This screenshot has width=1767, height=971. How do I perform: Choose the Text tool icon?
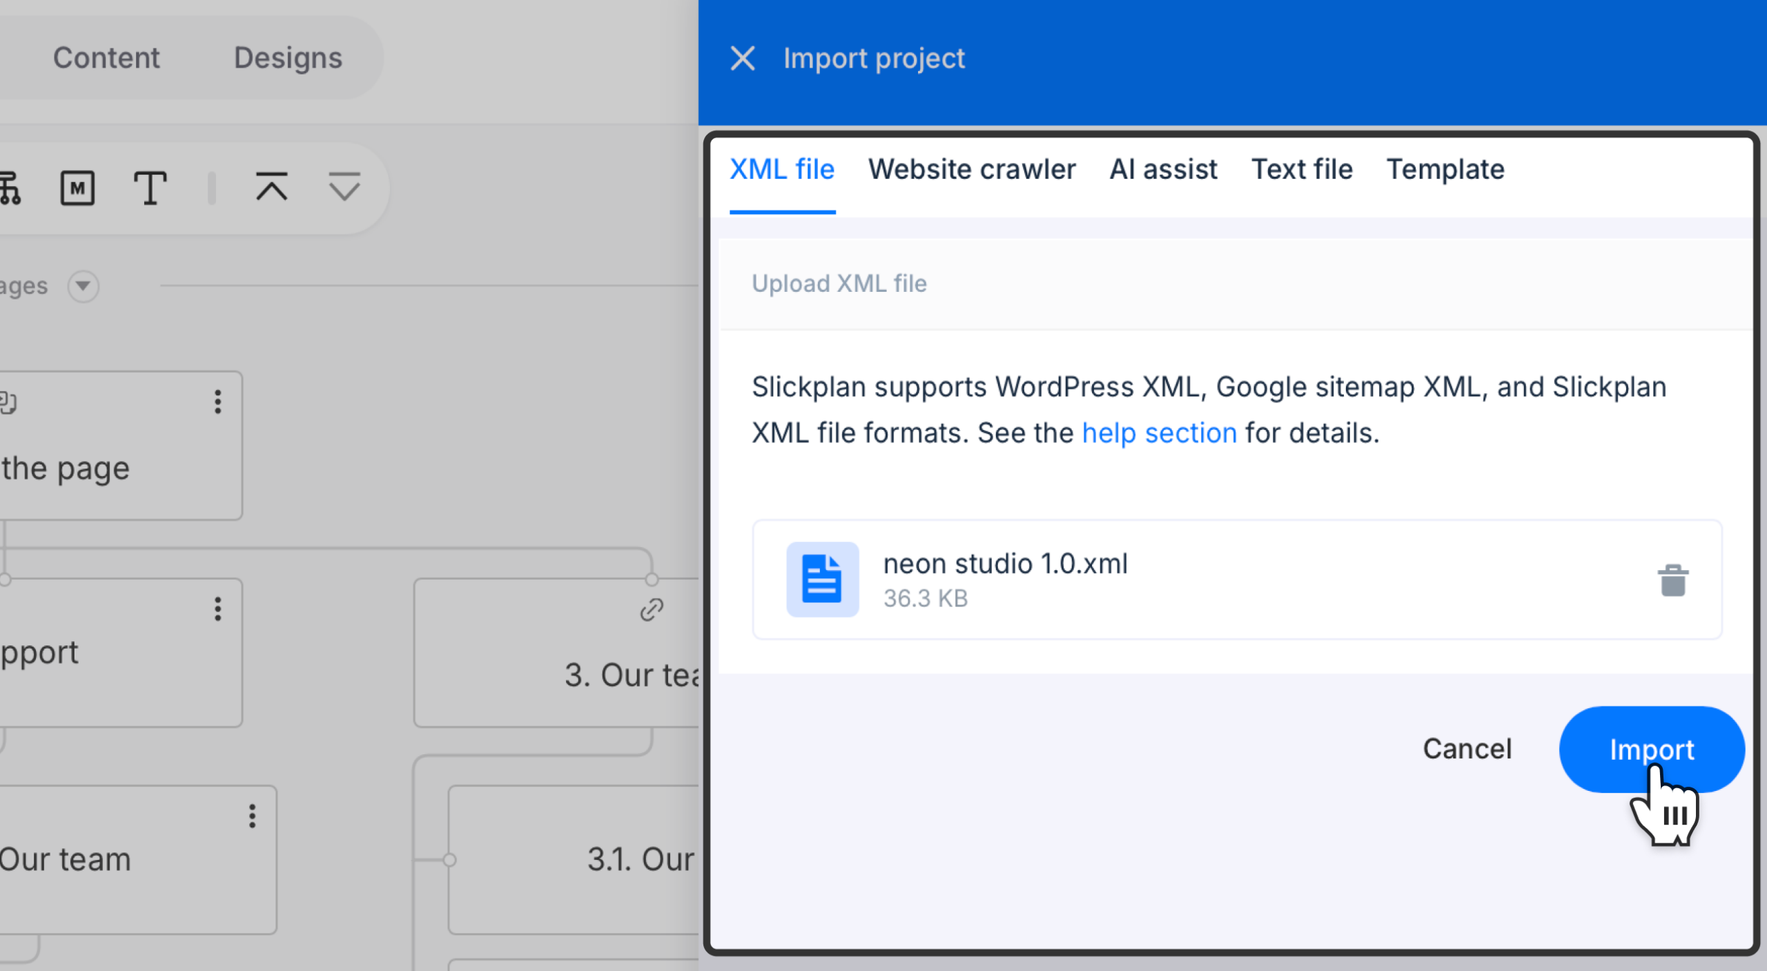click(x=150, y=188)
